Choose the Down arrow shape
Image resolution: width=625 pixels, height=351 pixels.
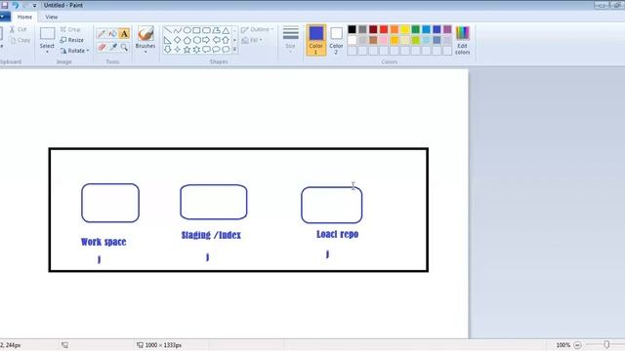coord(168,50)
